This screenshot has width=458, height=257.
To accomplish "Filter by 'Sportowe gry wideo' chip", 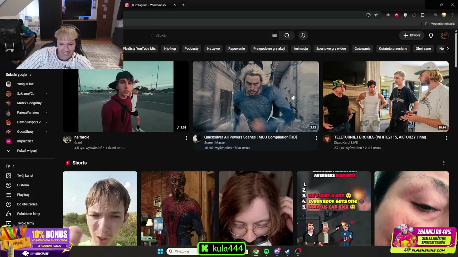I will 331,49.
